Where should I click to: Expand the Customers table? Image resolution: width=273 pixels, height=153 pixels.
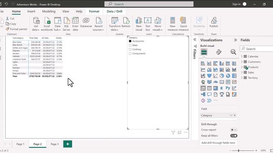242,62
